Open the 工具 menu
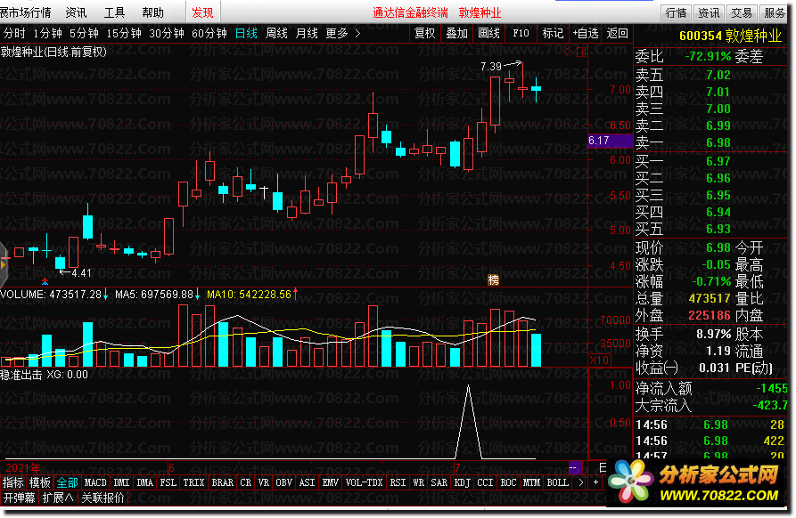This screenshot has width=796, height=518. pyautogui.click(x=114, y=12)
